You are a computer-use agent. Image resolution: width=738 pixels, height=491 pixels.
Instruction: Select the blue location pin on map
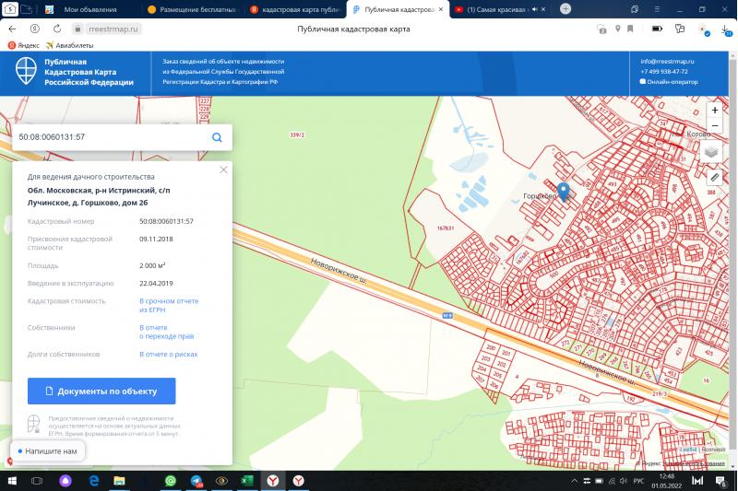click(x=564, y=192)
